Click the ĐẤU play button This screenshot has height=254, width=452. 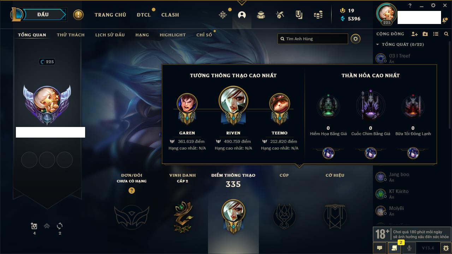[x=43, y=14]
